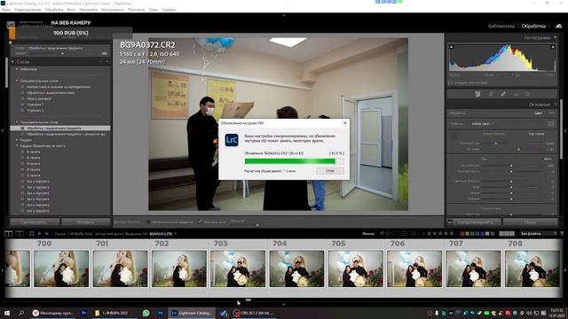Open Photoshop from the taskbar
Viewport: 568px width, 319px height.
160,313
